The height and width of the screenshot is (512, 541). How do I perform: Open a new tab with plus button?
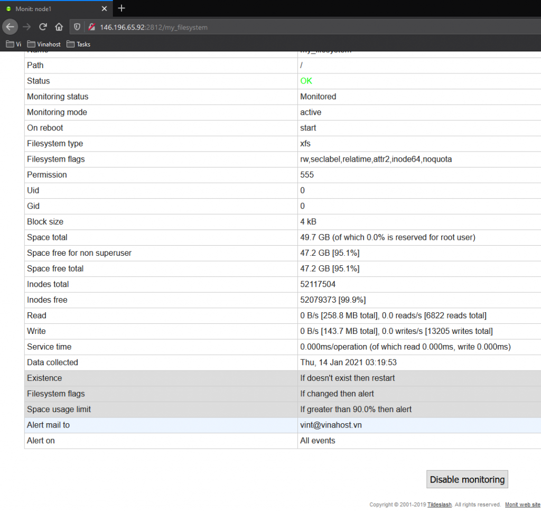click(x=122, y=8)
